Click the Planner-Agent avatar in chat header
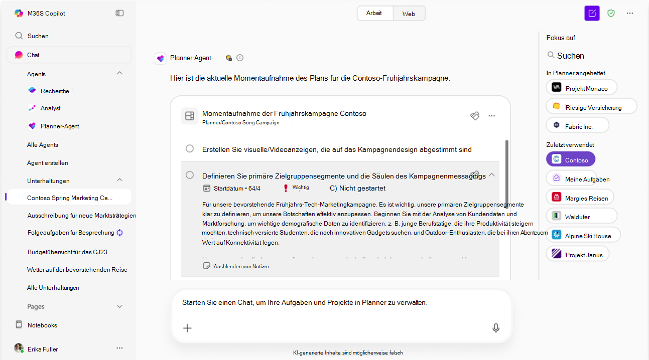 click(x=161, y=58)
